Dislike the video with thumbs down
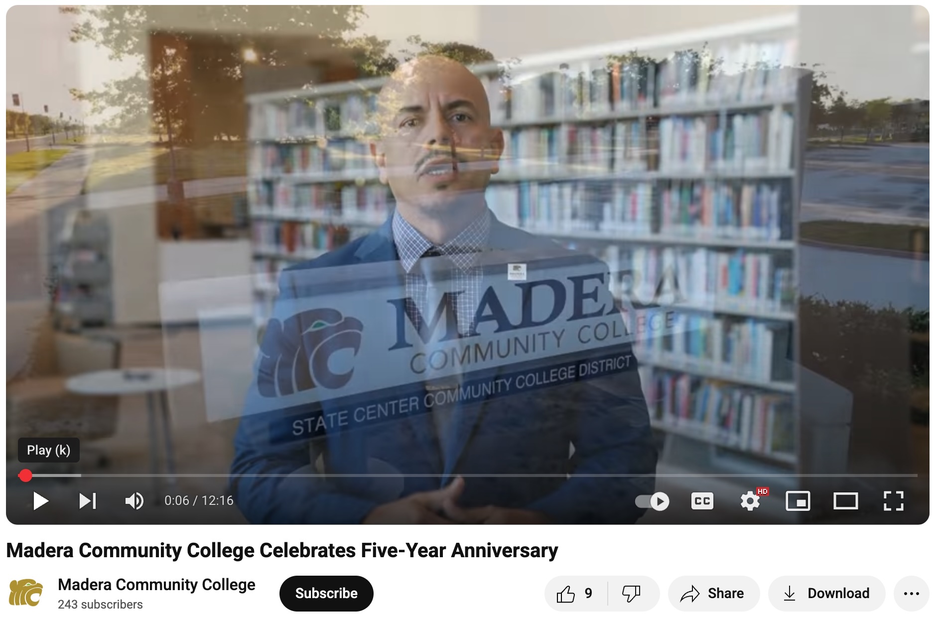This screenshot has width=940, height=626. (632, 594)
